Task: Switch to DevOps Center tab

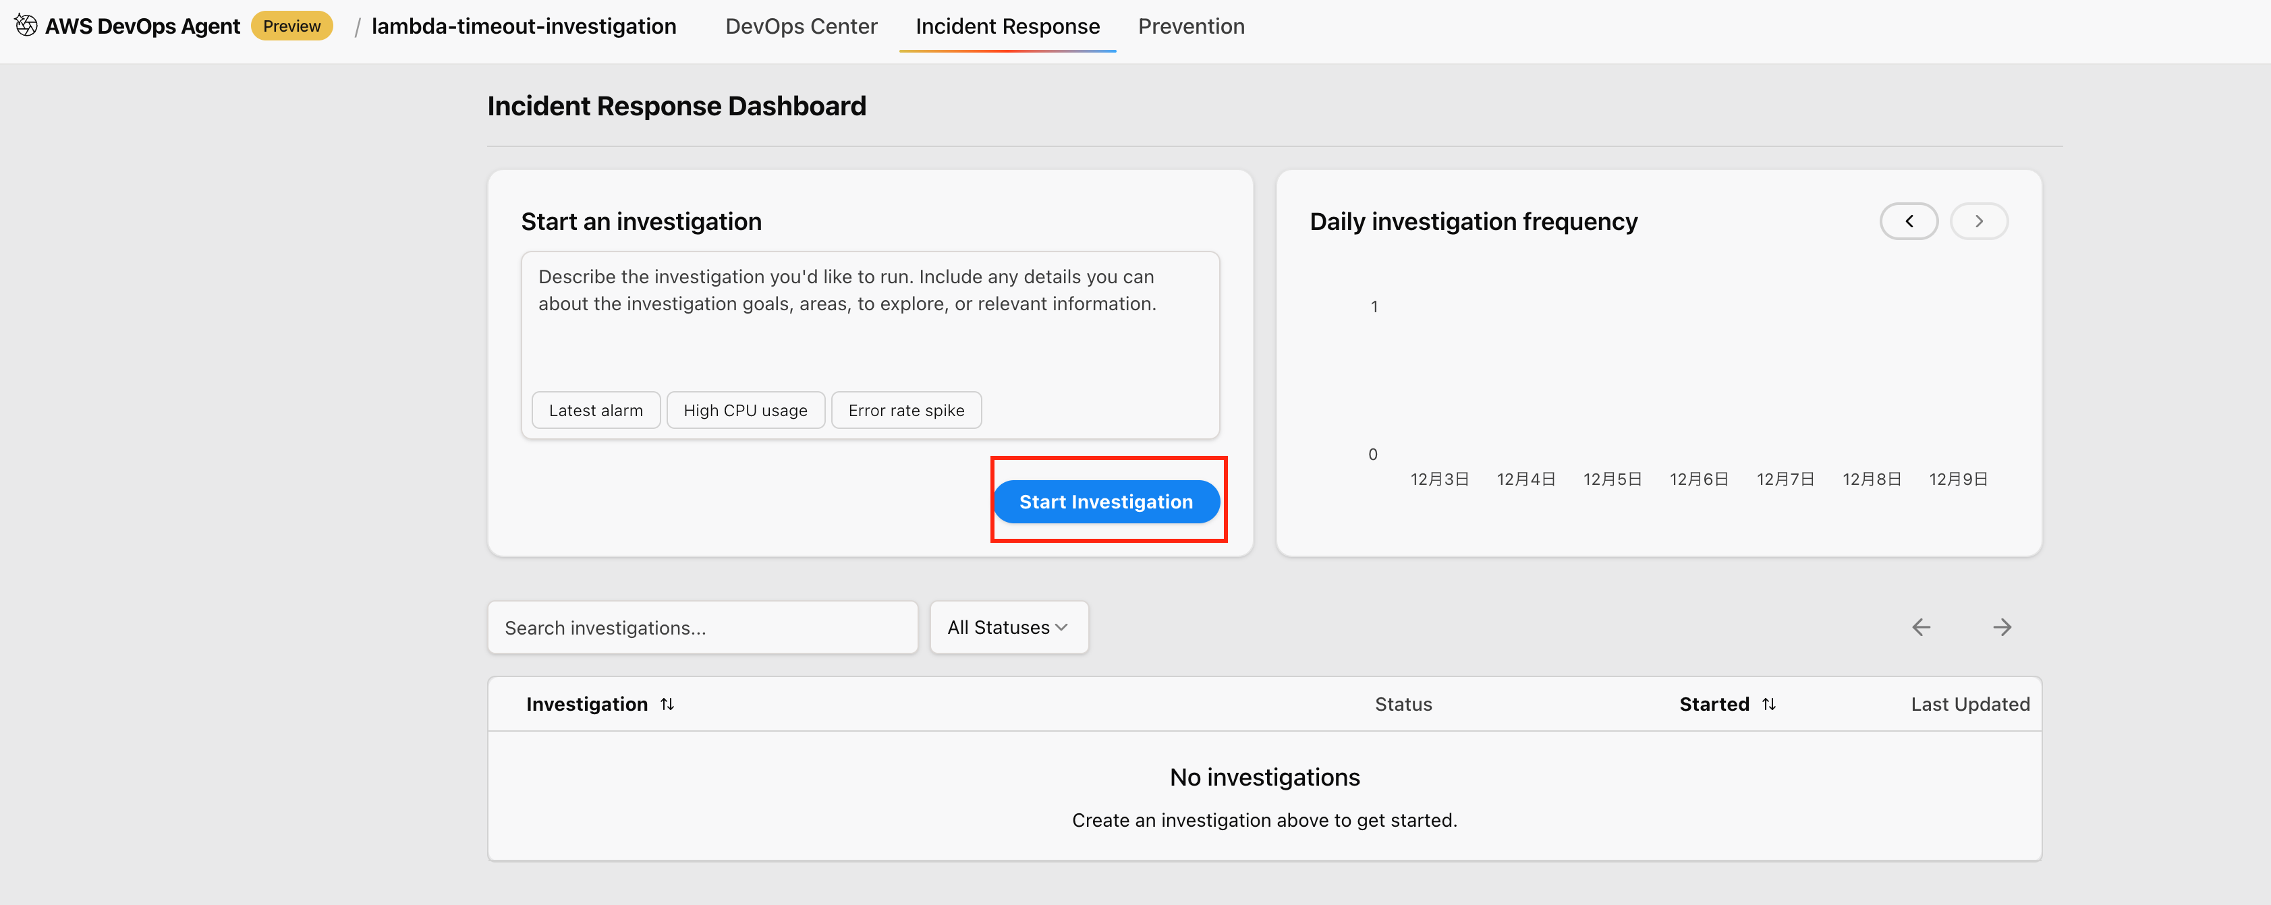Action: point(800,26)
